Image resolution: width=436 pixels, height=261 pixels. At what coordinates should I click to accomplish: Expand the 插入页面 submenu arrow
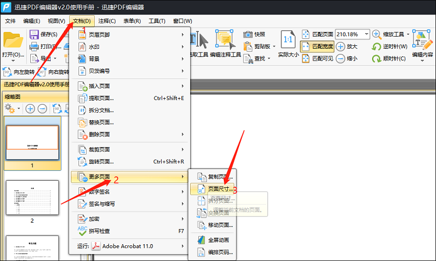click(x=183, y=86)
